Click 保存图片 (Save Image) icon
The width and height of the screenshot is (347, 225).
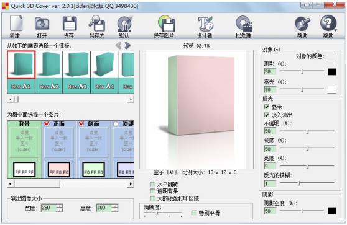(167, 24)
